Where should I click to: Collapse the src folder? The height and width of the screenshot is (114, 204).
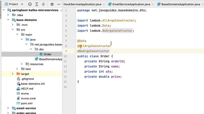coord(13,29)
